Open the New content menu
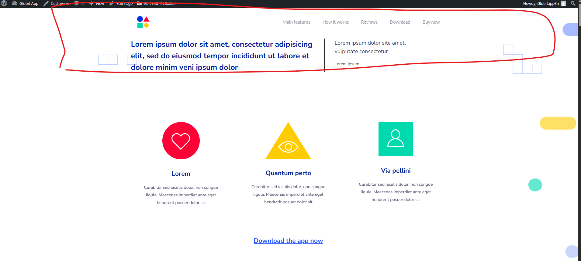Viewport: 581px width, 261px height. coord(97,4)
